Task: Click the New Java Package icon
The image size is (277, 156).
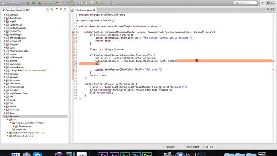Action: (x=46, y=3)
